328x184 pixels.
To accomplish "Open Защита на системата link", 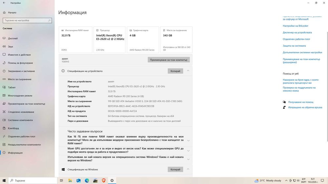I will click(294, 46).
